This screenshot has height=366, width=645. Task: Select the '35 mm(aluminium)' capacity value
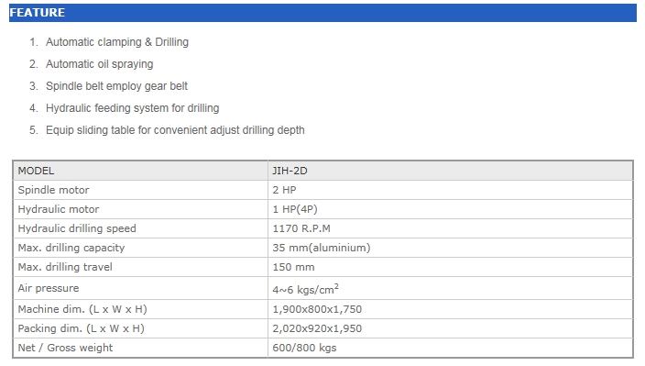322,248
